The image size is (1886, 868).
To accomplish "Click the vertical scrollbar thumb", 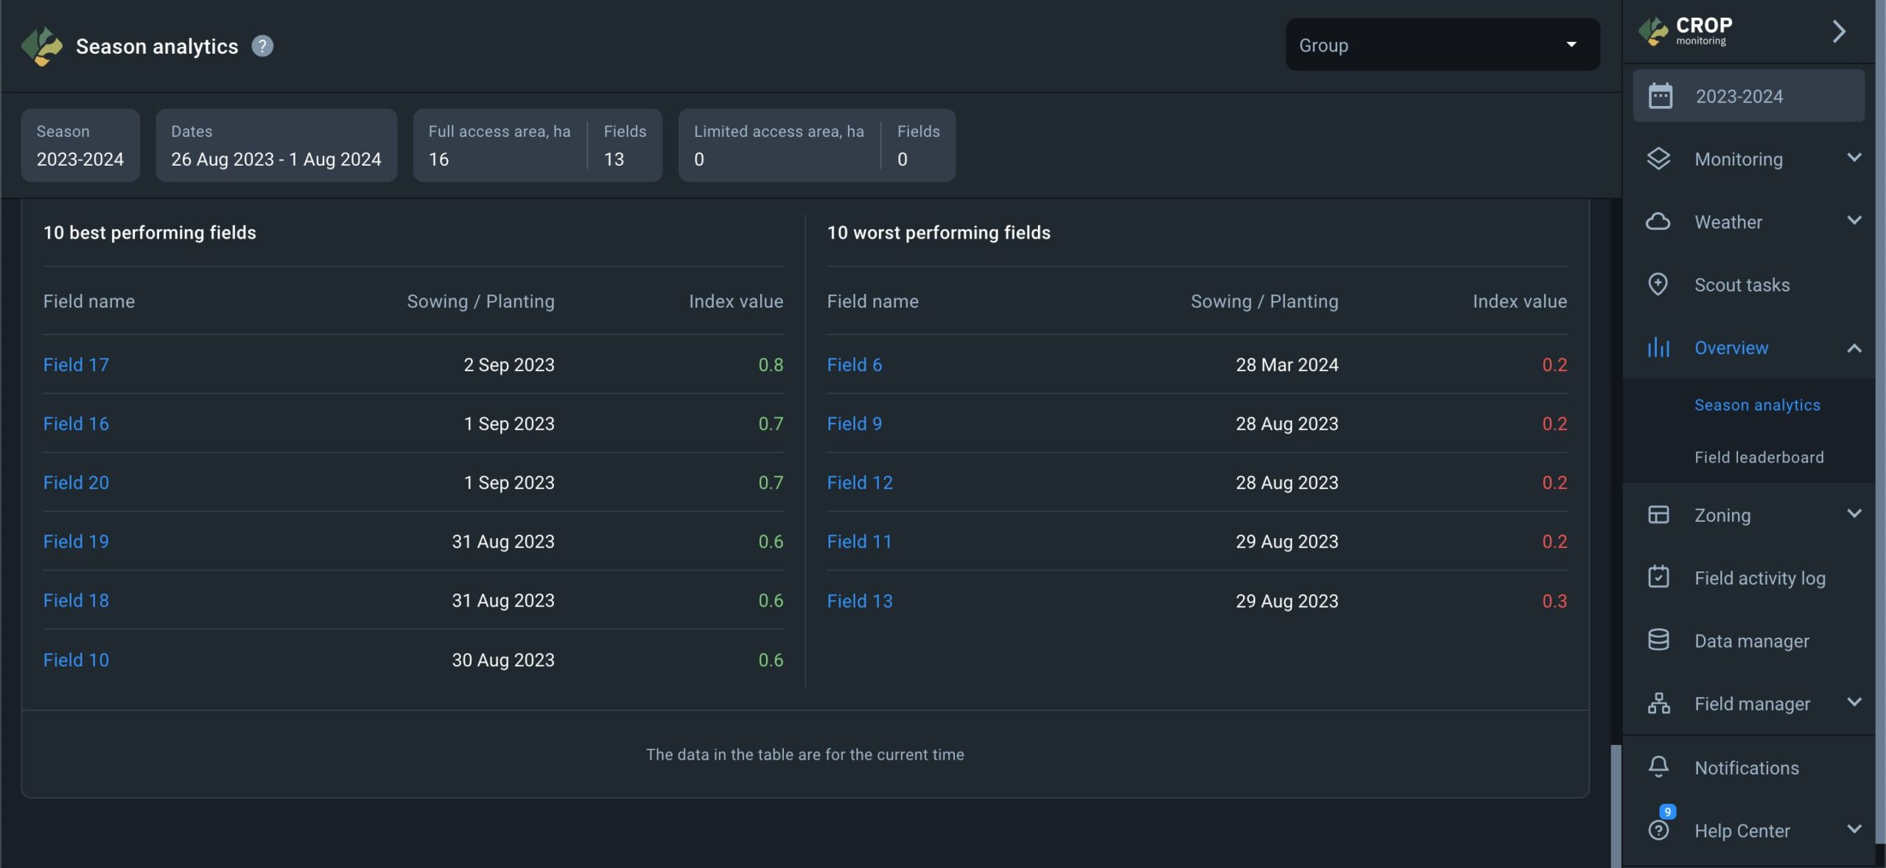I will coord(1616,805).
